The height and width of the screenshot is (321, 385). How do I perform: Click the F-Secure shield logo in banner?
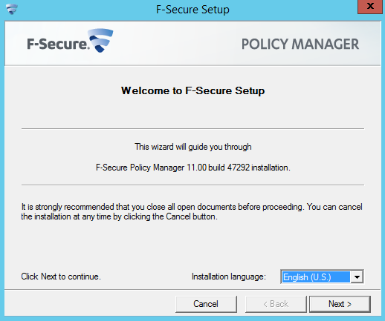101,40
